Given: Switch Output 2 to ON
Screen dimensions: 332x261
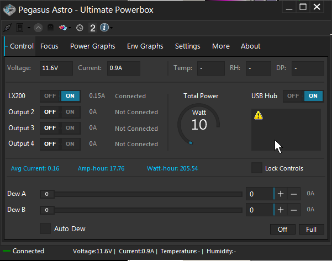Looking at the screenshot, I should click(x=70, y=112).
